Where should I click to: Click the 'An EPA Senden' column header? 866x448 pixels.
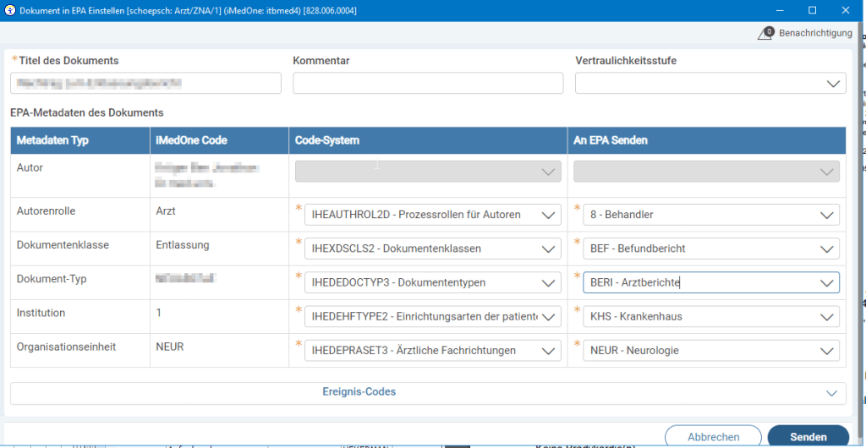click(x=706, y=140)
